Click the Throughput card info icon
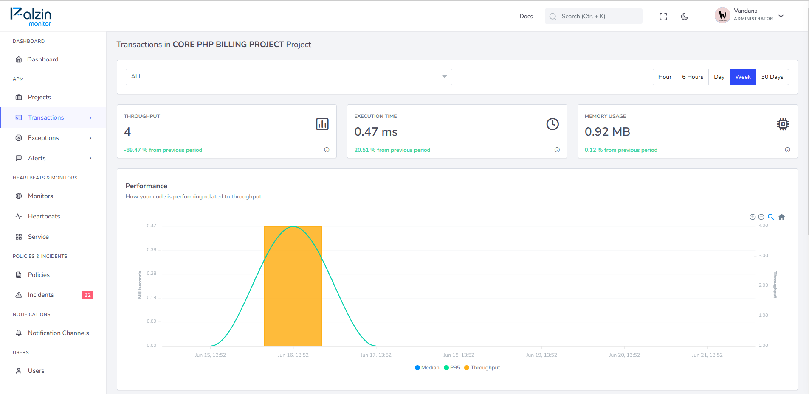809x394 pixels. tap(327, 150)
